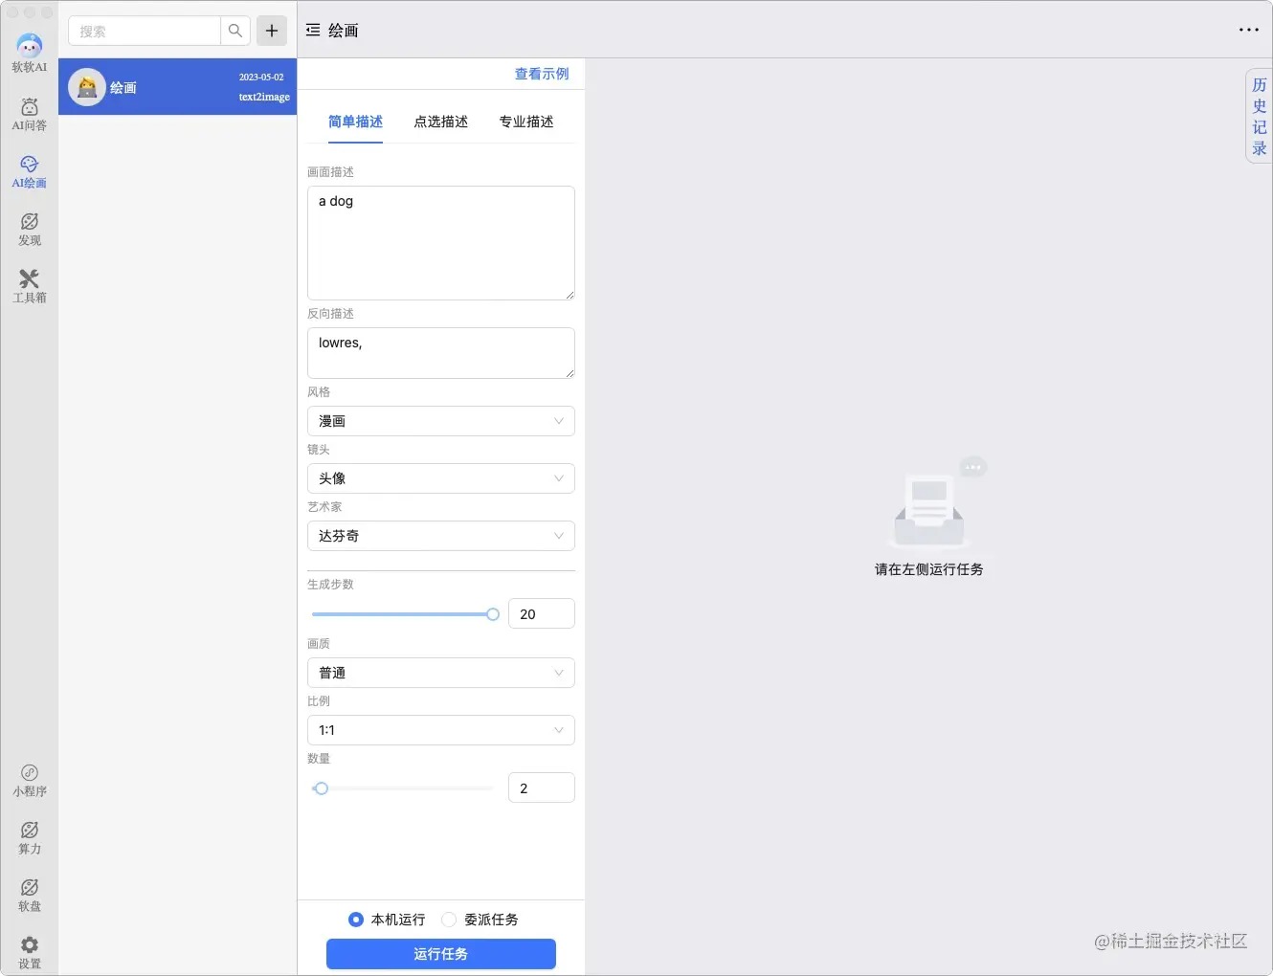1273x976 pixels.
Task: Switch to the 专业描述 tab
Action: [526, 122]
